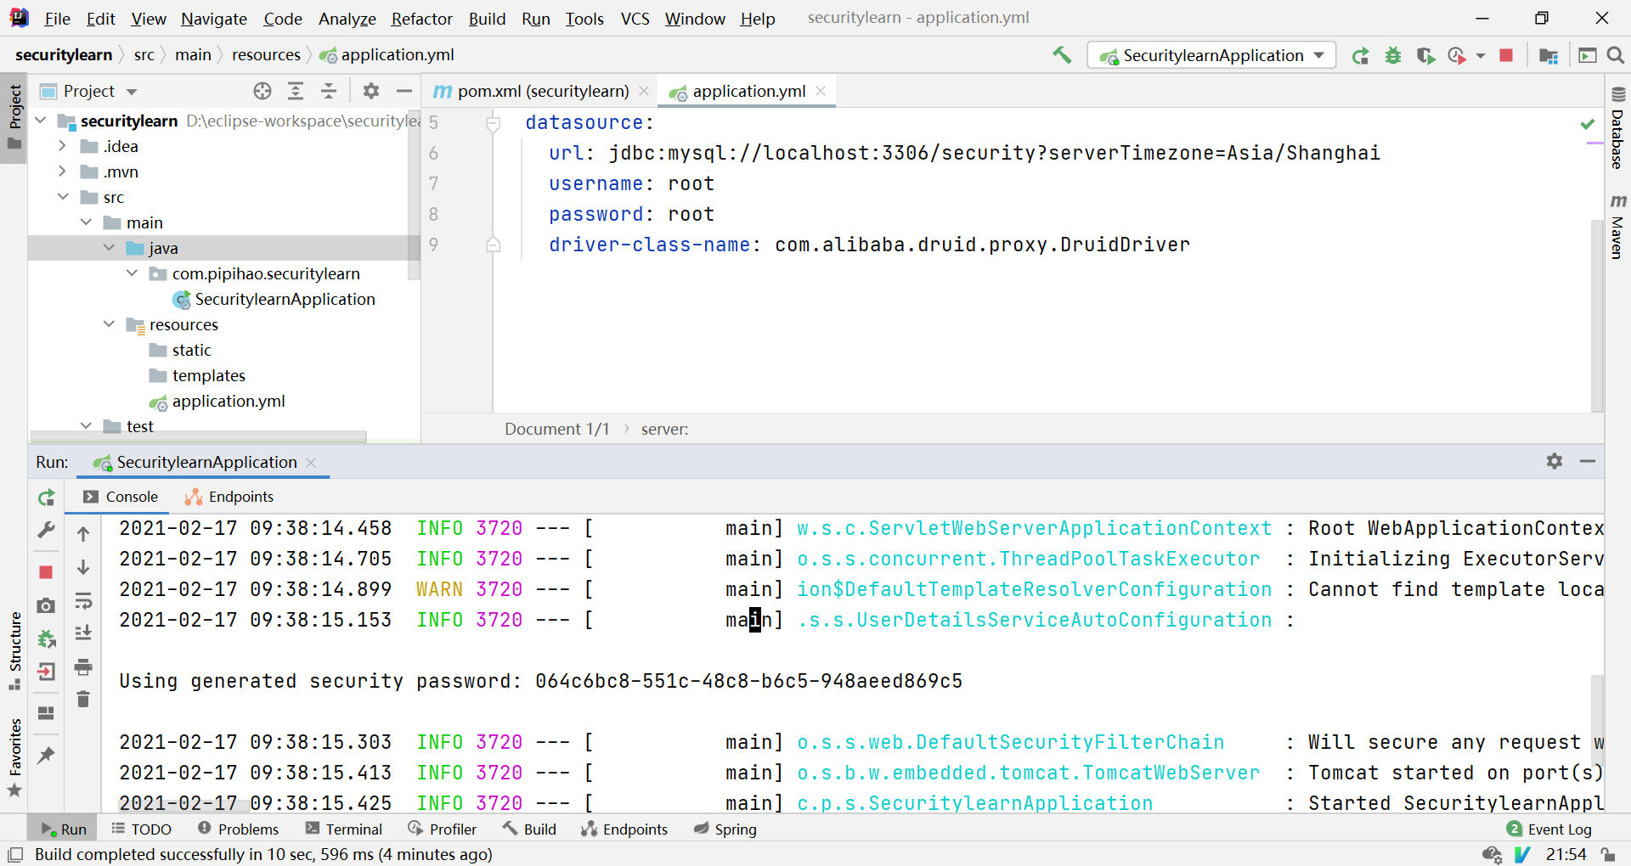
Task: Open the dropdown arrow beside the Profile icon
Action: pyautogui.click(x=1481, y=56)
